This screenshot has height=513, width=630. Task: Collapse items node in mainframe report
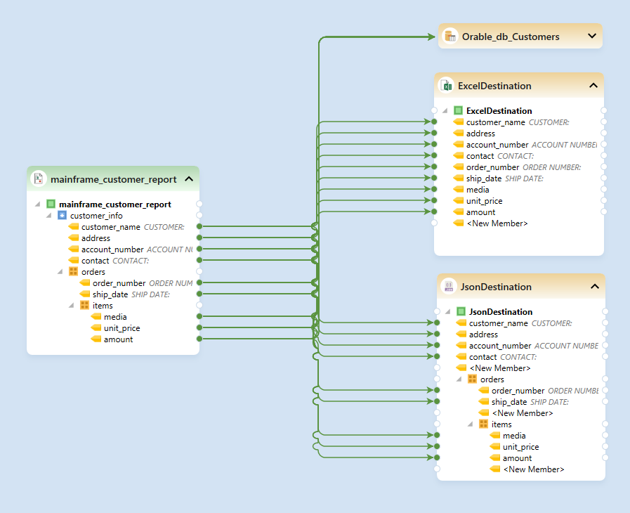point(72,306)
